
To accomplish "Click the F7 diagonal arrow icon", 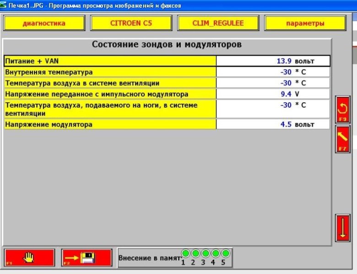I will (342, 139).
